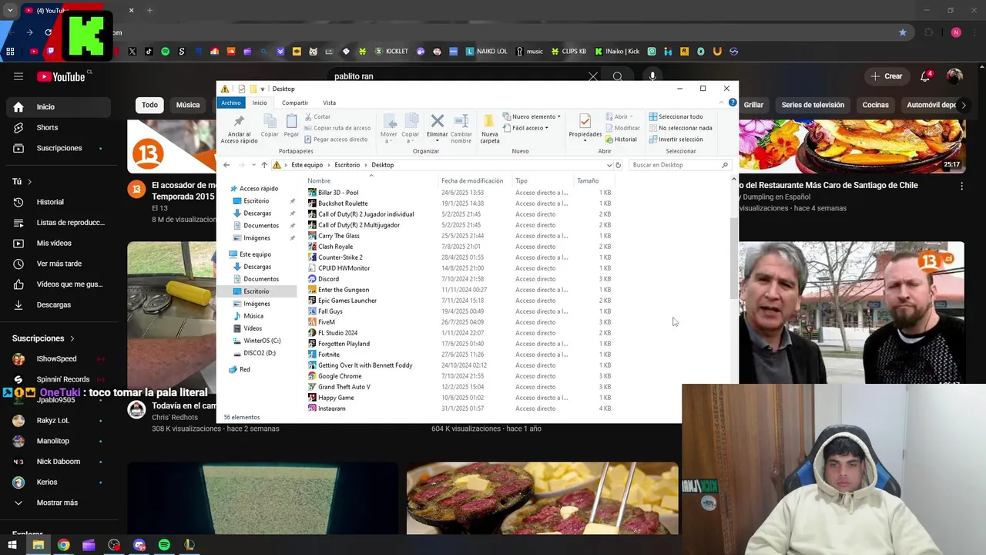Open YouTube hamburger guide menu

[x=18, y=76]
